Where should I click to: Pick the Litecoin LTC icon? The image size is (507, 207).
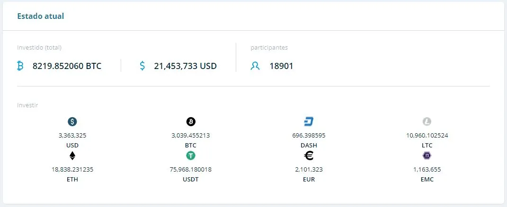(427, 121)
